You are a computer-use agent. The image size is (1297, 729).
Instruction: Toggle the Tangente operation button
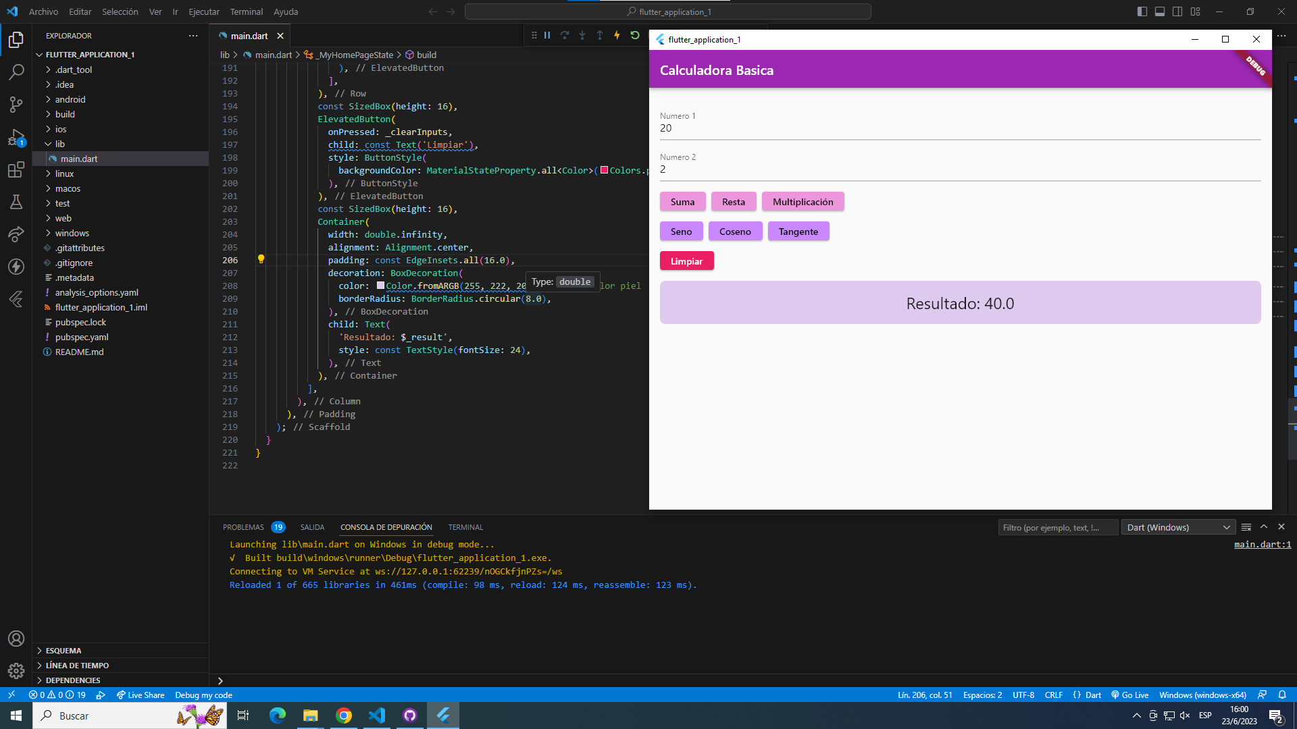tap(798, 231)
